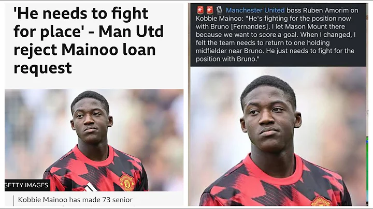Click the studio microphone emoji
Screen dimensions: 373x209
219,10
